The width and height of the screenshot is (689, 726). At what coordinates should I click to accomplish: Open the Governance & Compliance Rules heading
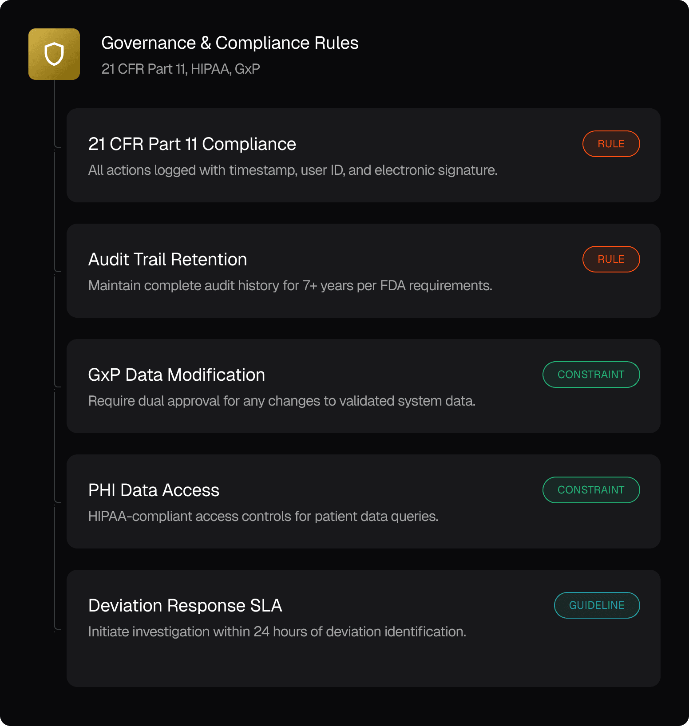point(230,43)
